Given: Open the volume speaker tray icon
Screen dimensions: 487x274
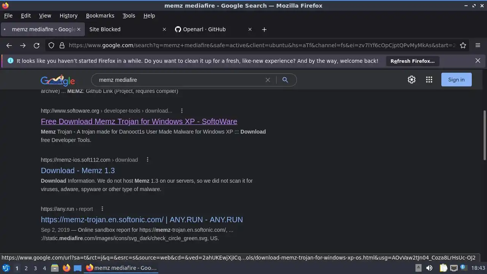Looking at the screenshot, I should coord(429,268).
